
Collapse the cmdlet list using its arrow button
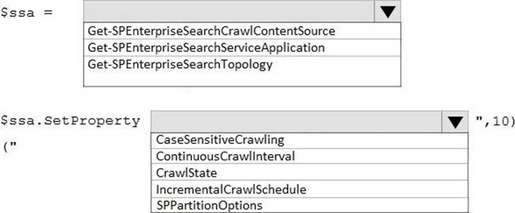coord(388,11)
